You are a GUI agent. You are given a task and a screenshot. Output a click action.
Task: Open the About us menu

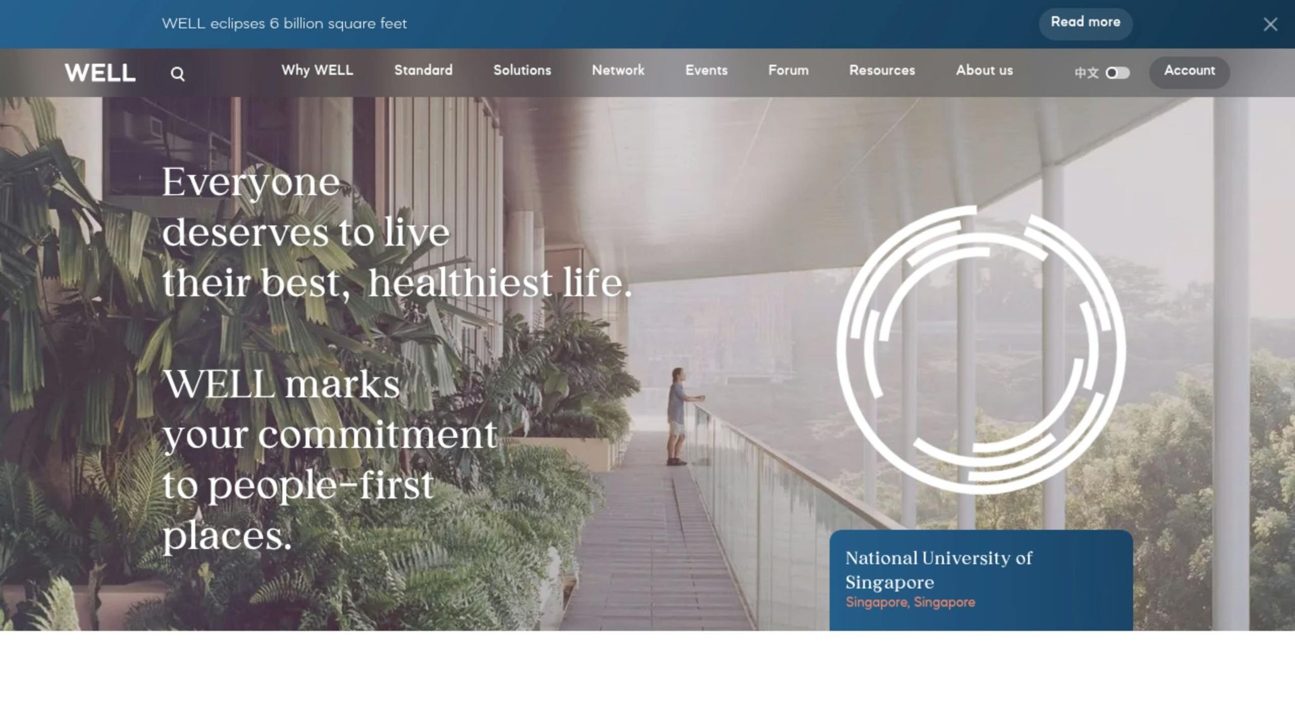click(985, 71)
